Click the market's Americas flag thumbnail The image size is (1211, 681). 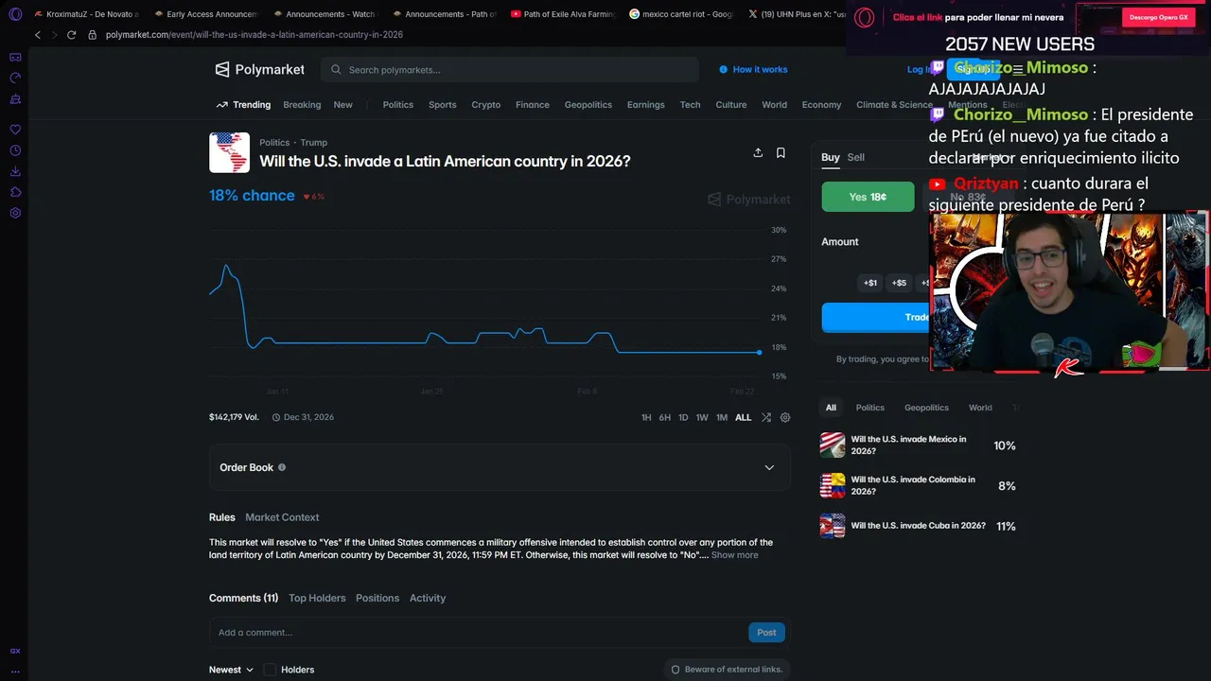pyautogui.click(x=229, y=152)
